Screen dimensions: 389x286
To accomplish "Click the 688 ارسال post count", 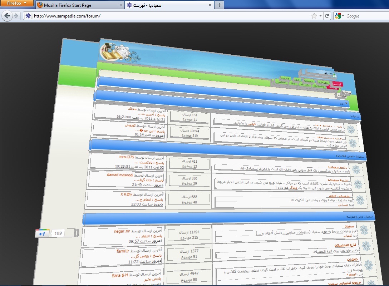I will click(x=189, y=197).
